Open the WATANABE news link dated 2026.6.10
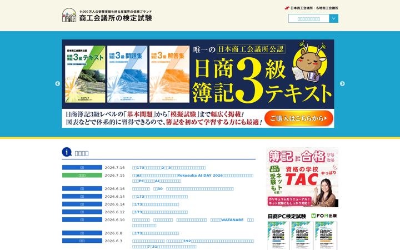400x250 pixels. pos(193,222)
